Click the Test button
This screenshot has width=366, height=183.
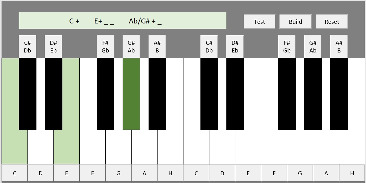(259, 22)
